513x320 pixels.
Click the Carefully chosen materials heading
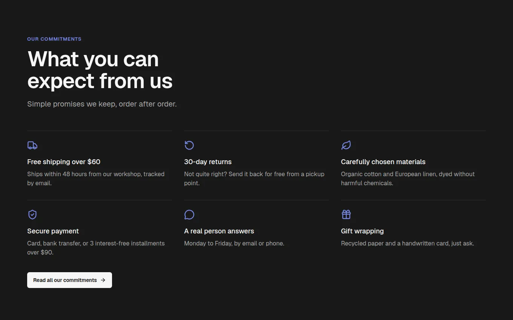click(x=383, y=162)
